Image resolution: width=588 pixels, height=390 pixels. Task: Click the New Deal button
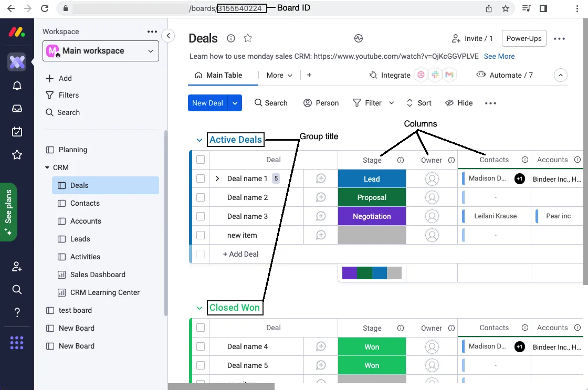point(208,103)
